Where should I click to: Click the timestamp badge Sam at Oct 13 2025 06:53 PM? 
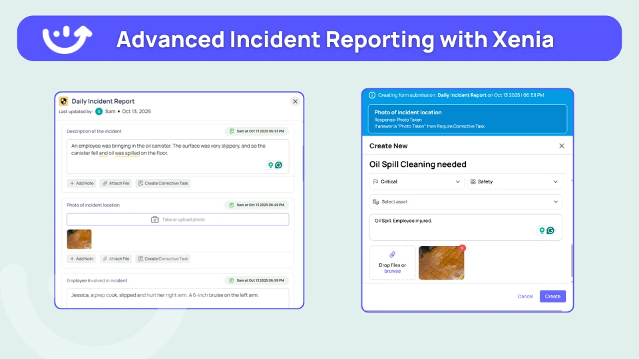tap(257, 131)
